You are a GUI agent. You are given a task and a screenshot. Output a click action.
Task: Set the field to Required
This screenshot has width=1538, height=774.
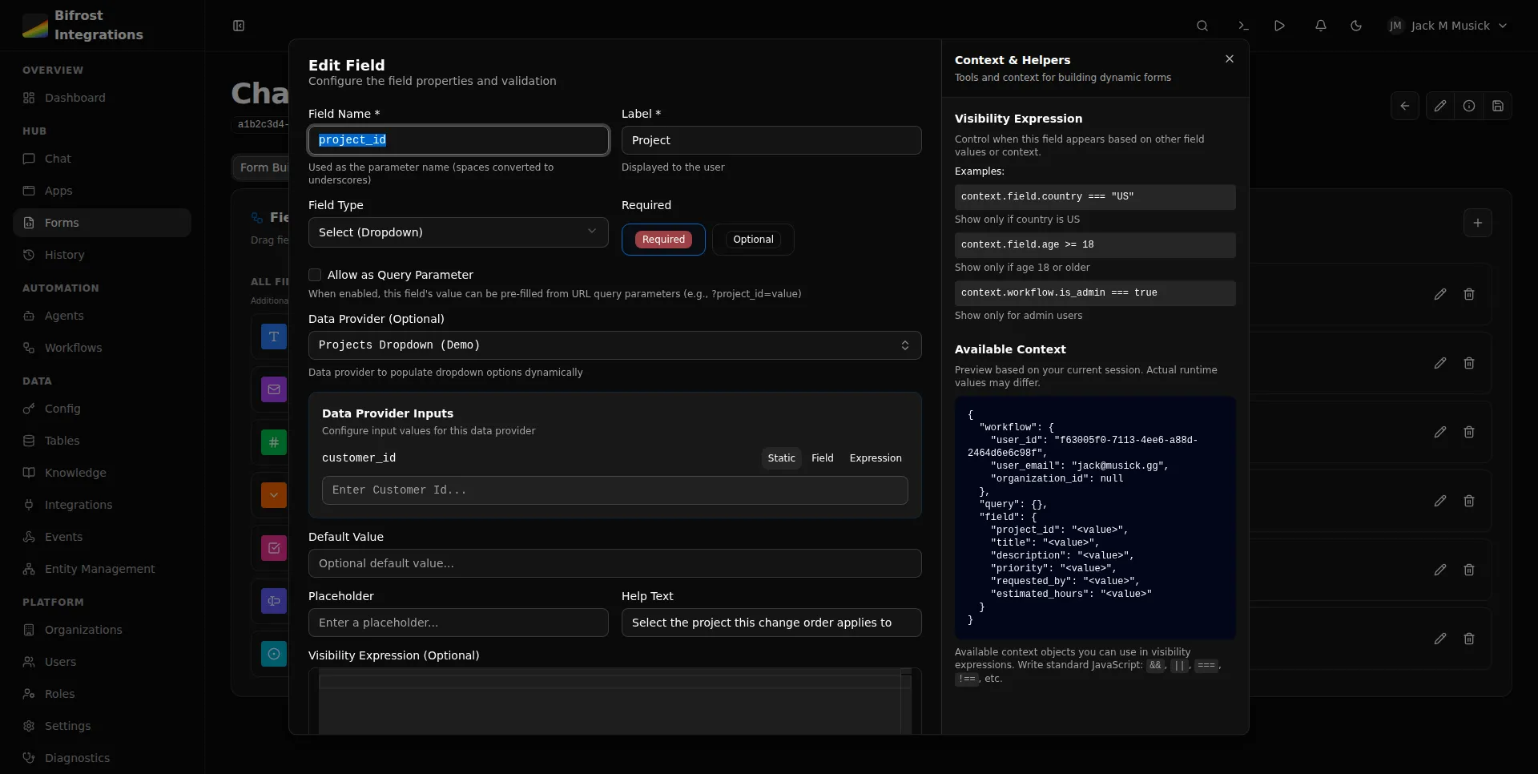point(663,240)
